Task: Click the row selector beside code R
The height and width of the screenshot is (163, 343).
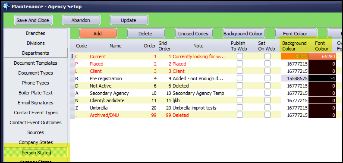Action: point(72,78)
